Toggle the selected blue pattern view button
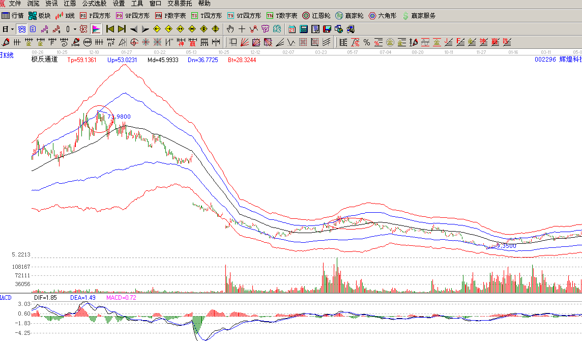 click(21, 29)
